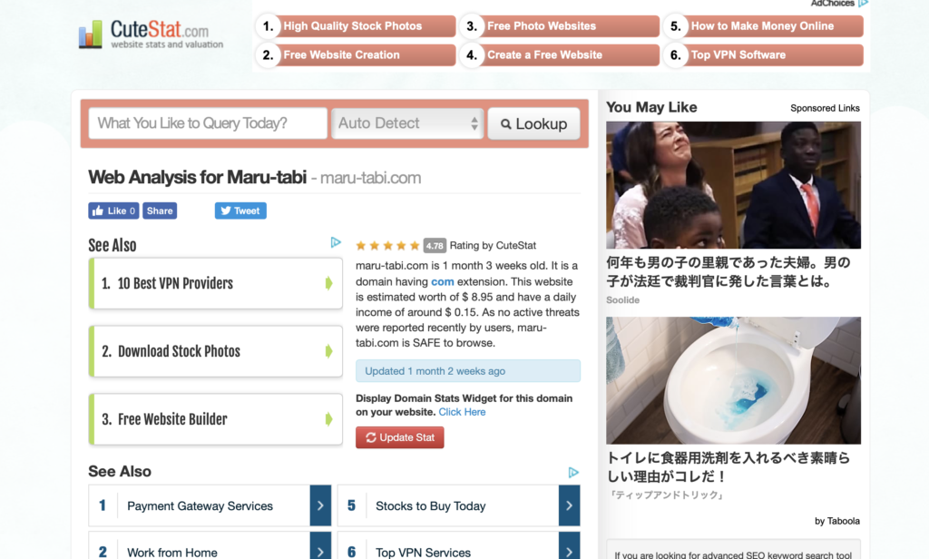Open the toilet cleaner sponsored thumbnail
This screenshot has height=559, width=929.
(x=733, y=380)
